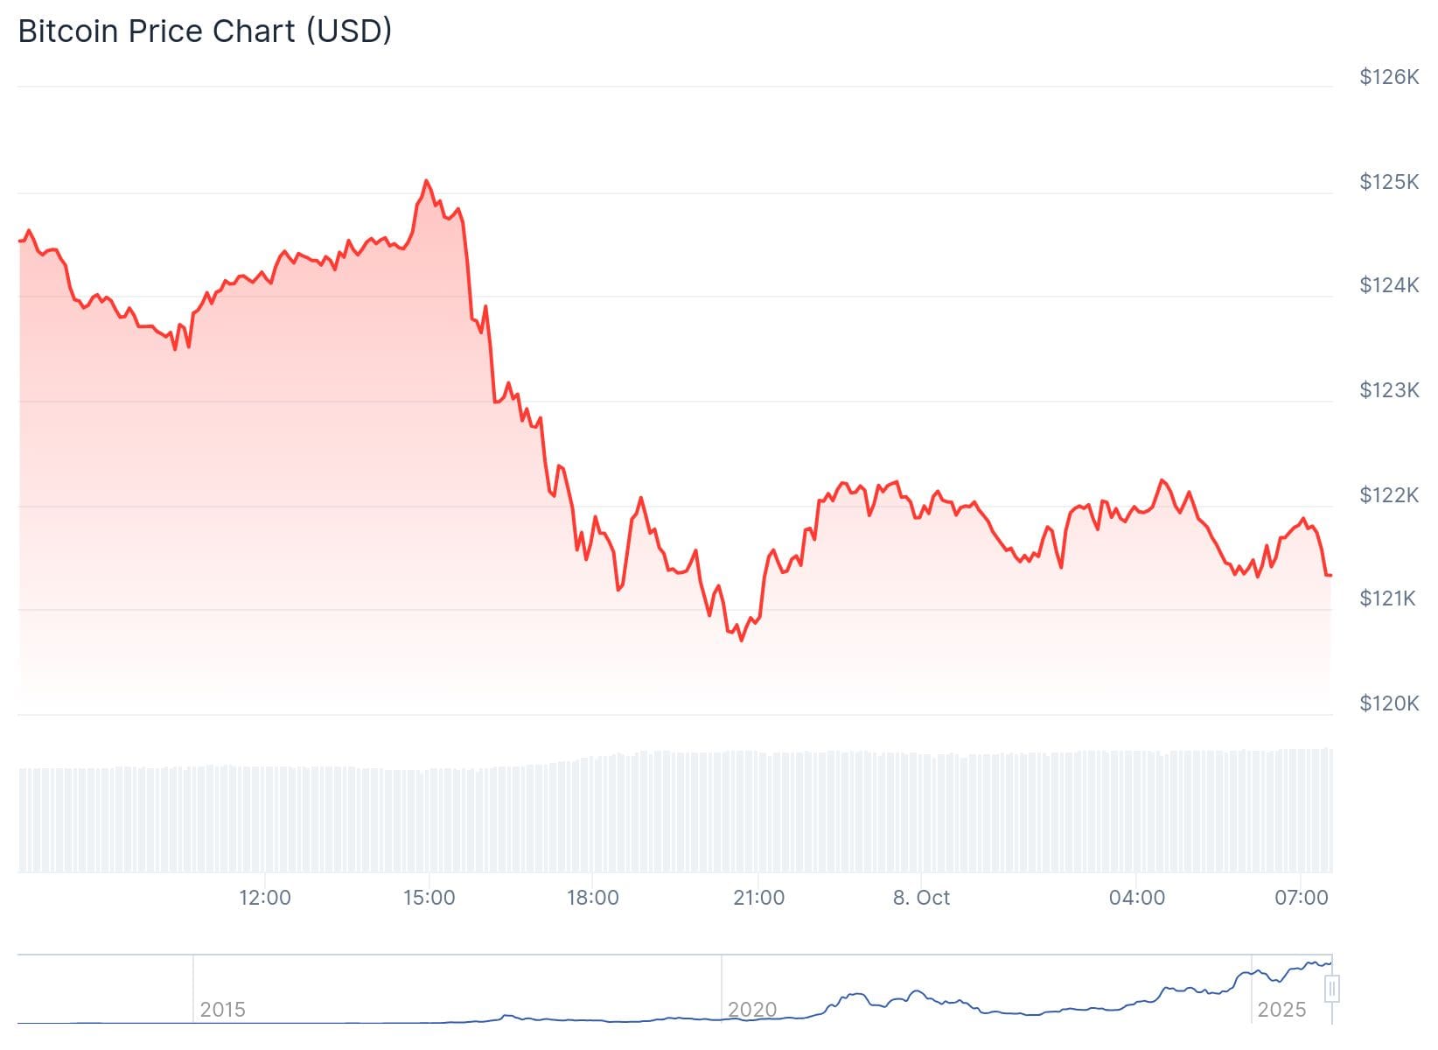Select the $122K price axis label

click(1388, 495)
